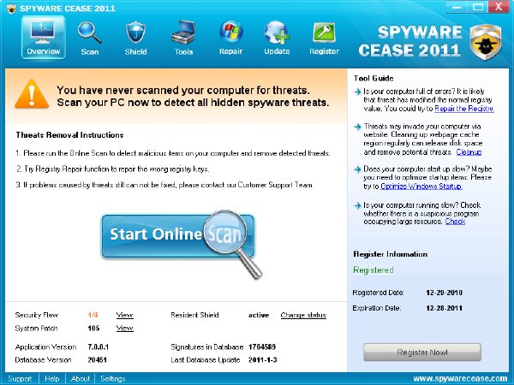View Security Flaw details
This screenshot has width=514, height=385.
tap(124, 315)
